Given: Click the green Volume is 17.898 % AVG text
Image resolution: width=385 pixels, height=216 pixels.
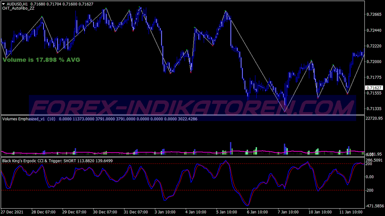Looking at the screenshot, I should (x=41, y=60).
